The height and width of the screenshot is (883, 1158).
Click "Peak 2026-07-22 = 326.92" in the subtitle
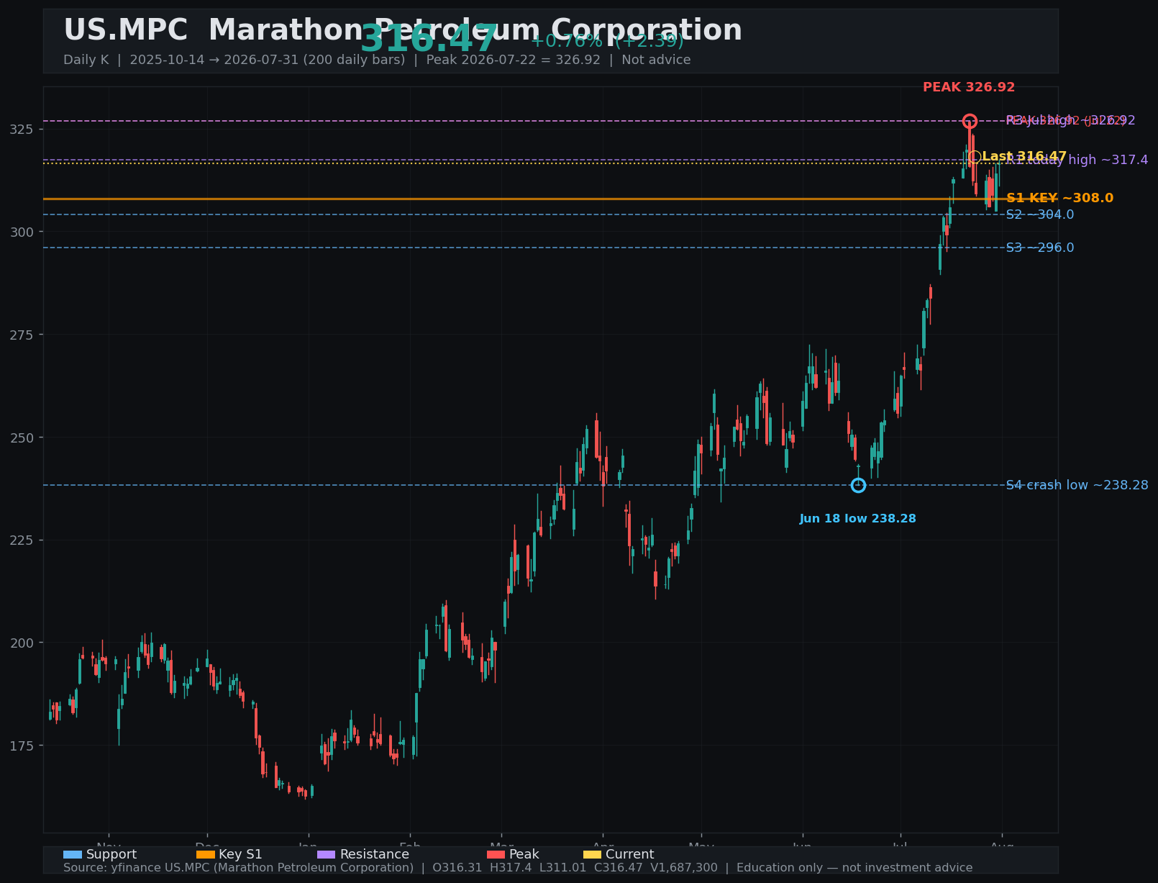513,60
